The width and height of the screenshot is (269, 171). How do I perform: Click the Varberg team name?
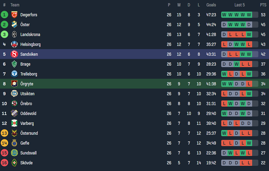[x=27, y=123]
